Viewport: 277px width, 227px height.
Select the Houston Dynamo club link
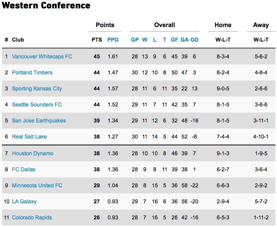tap(32, 153)
